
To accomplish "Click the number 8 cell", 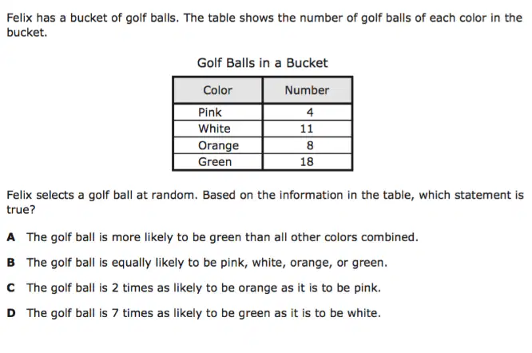I will [307, 145].
